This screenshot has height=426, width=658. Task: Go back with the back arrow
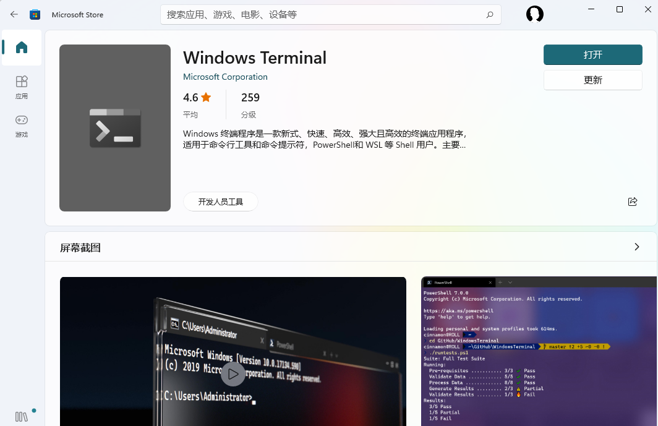[14, 14]
